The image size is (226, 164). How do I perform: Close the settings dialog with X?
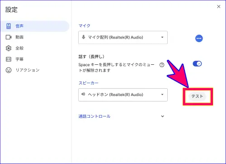coord(219,6)
